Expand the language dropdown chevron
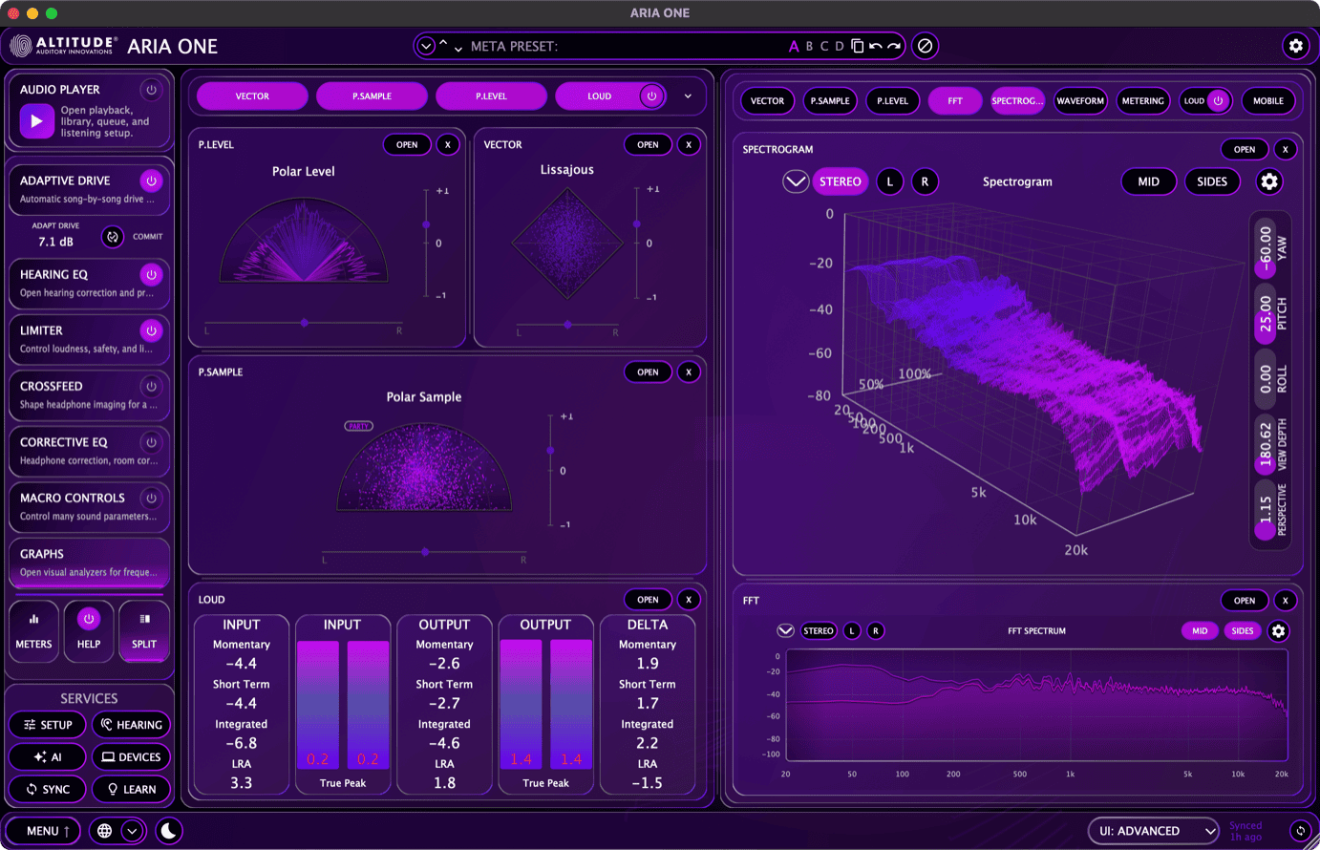 (133, 831)
